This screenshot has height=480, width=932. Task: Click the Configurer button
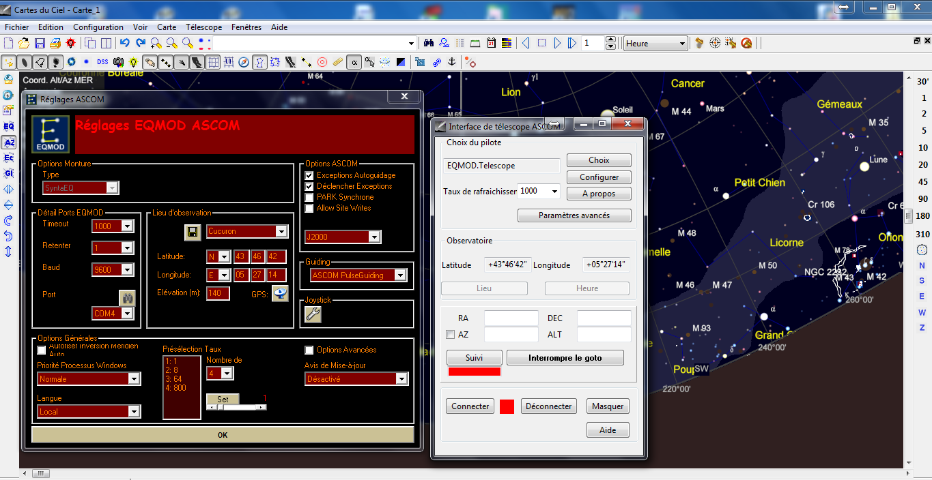(x=599, y=177)
